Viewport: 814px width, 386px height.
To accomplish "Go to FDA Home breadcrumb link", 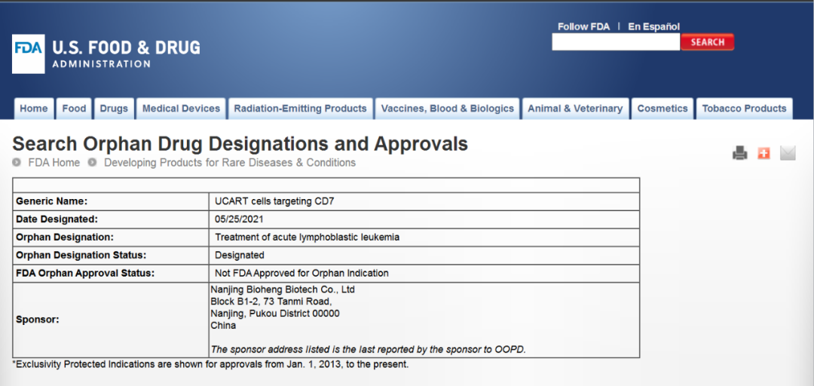I will [x=54, y=163].
